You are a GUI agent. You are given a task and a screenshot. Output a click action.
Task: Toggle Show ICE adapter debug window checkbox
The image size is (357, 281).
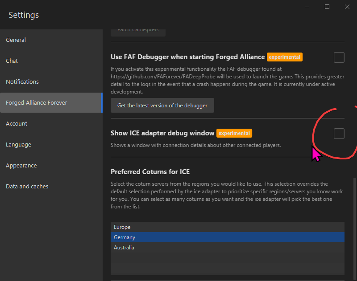[339, 133]
